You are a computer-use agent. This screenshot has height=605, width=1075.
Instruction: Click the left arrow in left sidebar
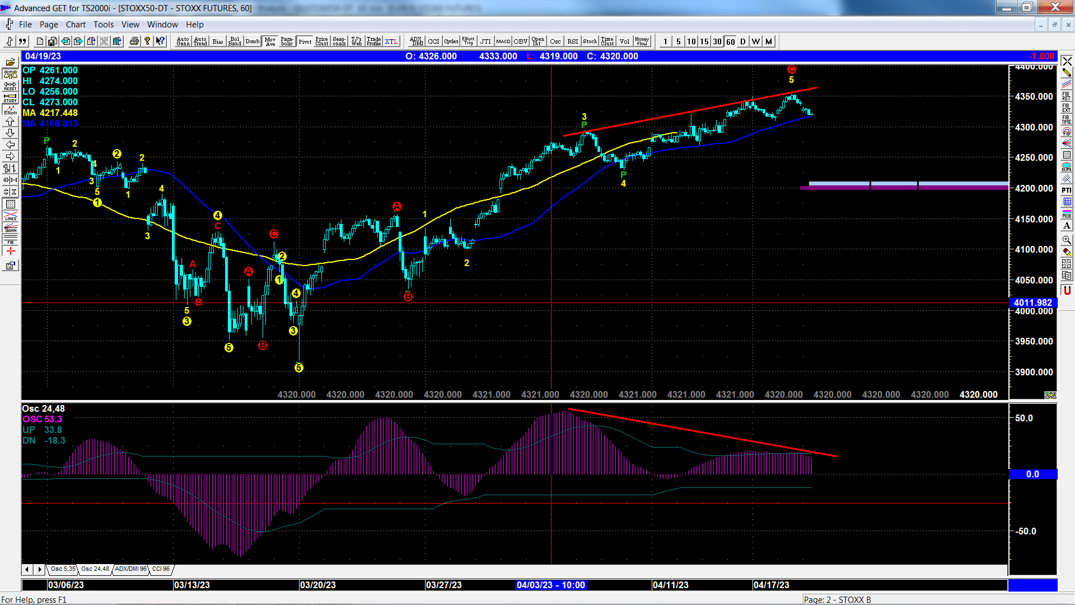[x=10, y=145]
